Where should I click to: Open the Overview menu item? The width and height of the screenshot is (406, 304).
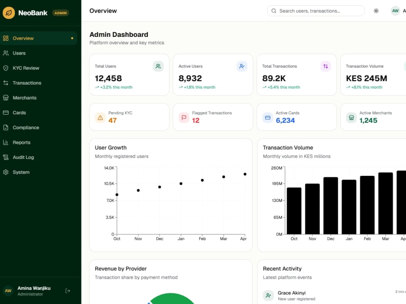click(39, 38)
